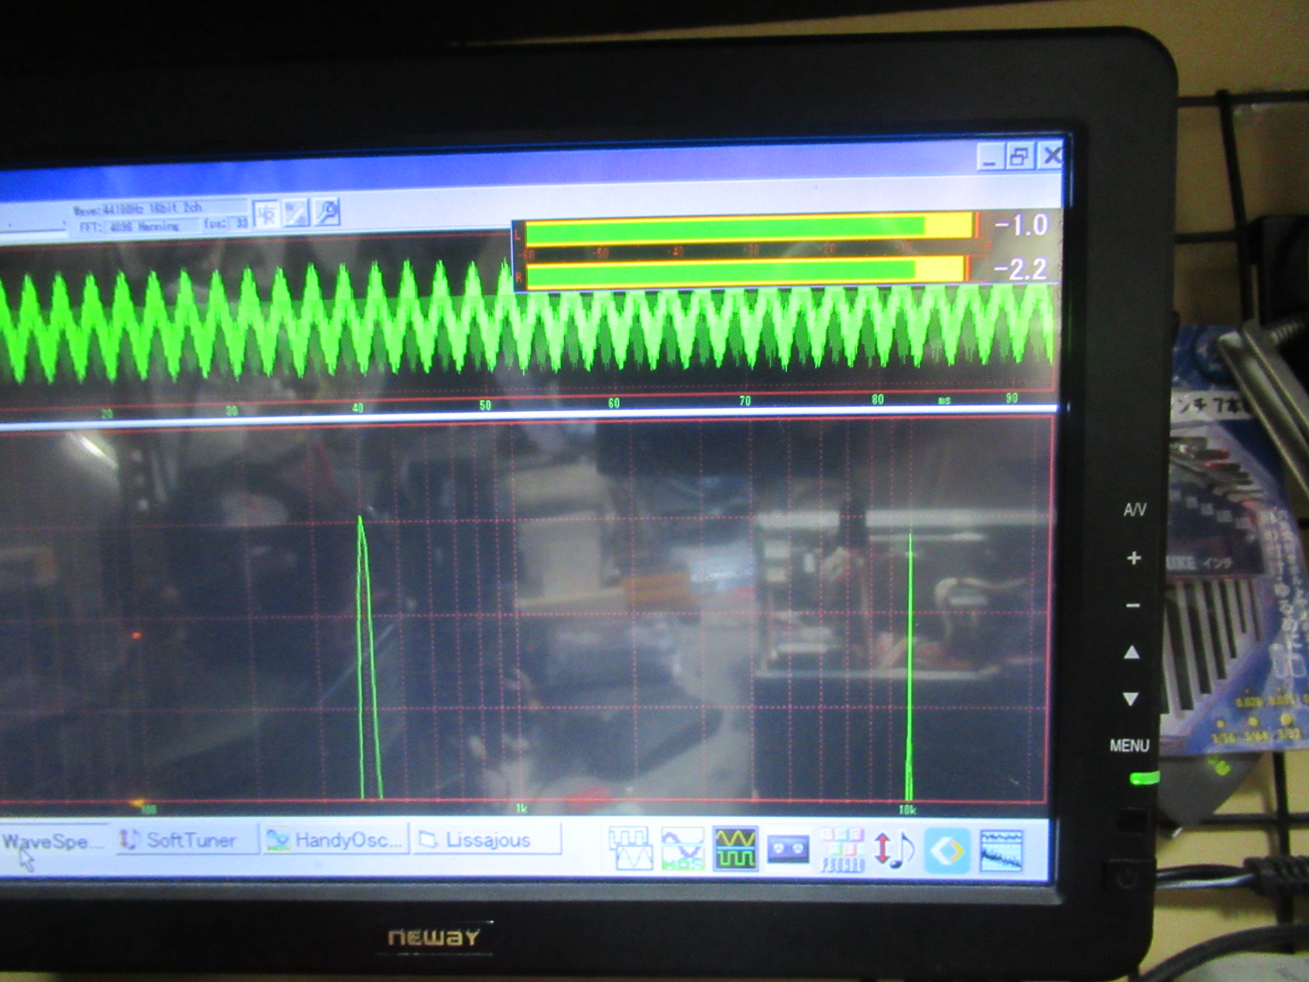The height and width of the screenshot is (982, 1309).
Task: Open the music note pitch icon
Action: (x=894, y=850)
